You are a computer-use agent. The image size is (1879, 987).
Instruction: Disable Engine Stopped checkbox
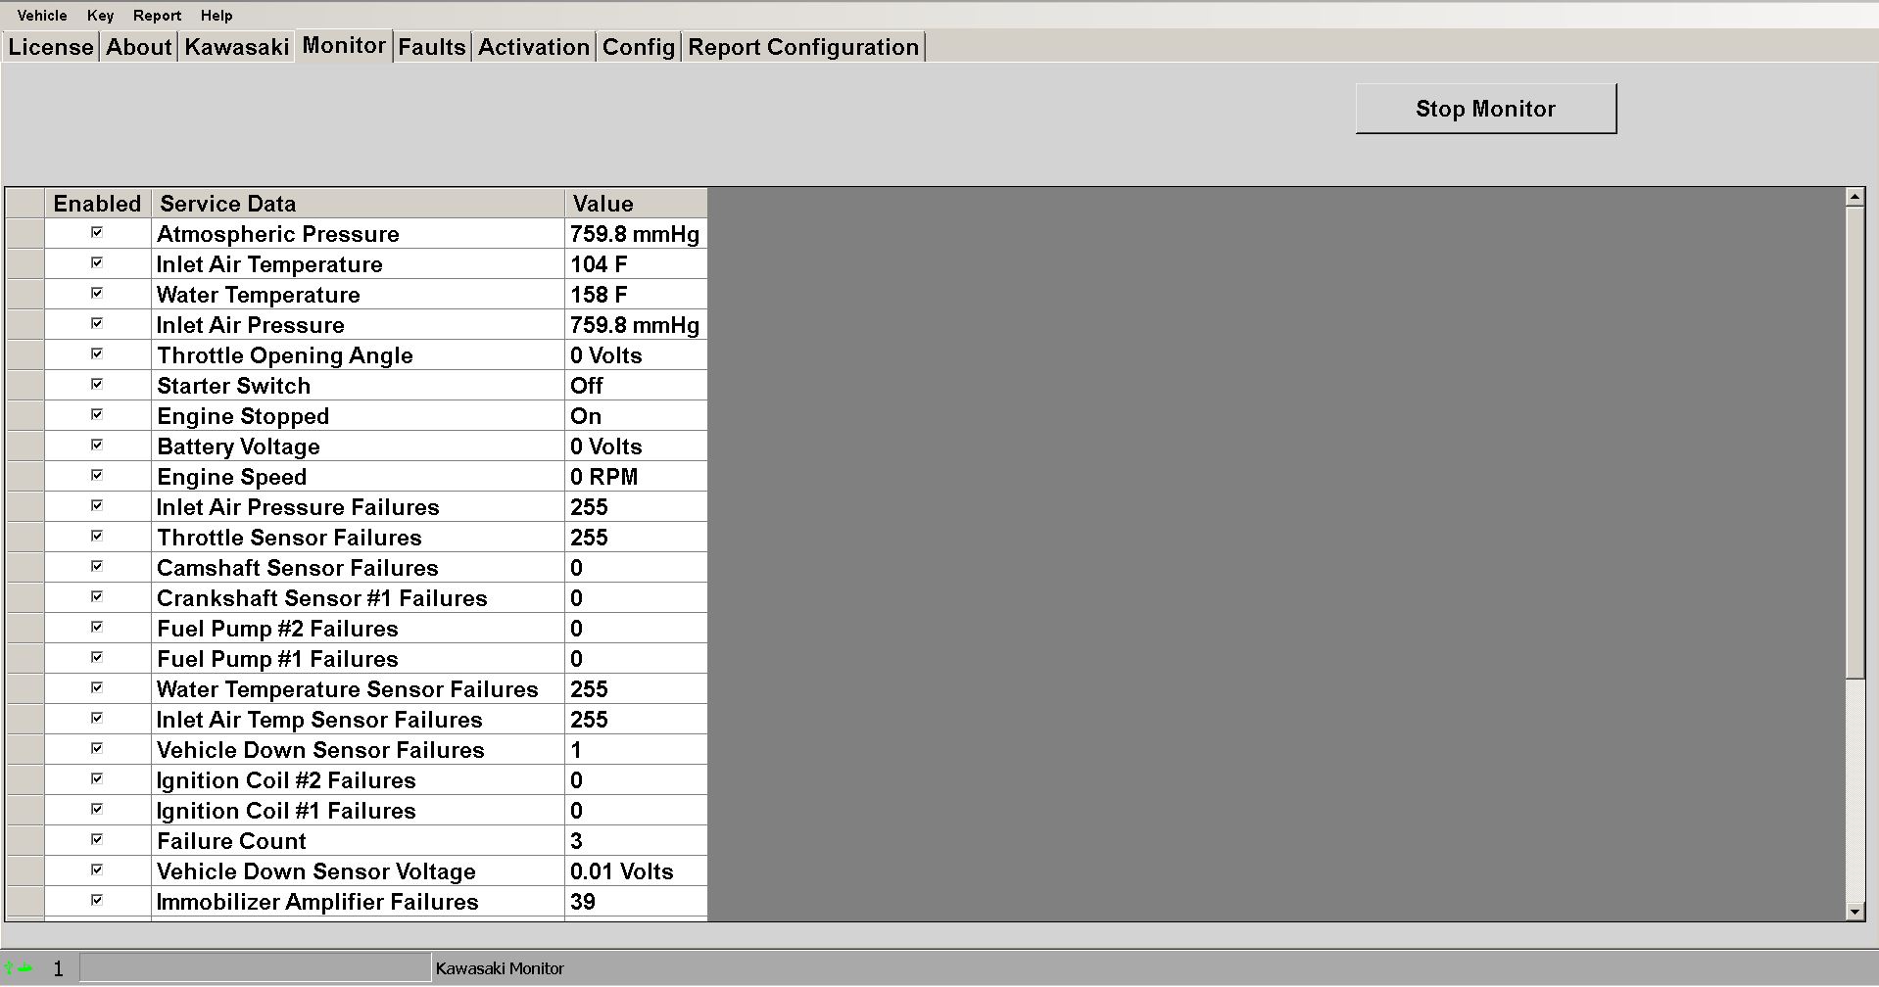tap(97, 414)
